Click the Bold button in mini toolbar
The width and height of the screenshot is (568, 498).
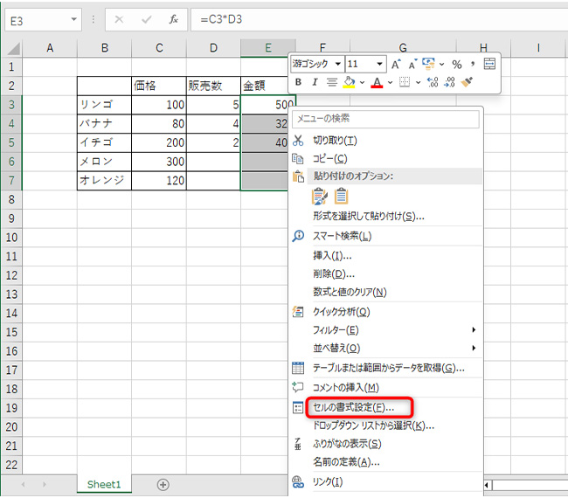298,82
